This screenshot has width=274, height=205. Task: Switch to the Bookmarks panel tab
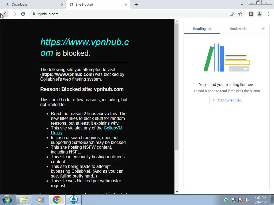pyautogui.click(x=238, y=29)
